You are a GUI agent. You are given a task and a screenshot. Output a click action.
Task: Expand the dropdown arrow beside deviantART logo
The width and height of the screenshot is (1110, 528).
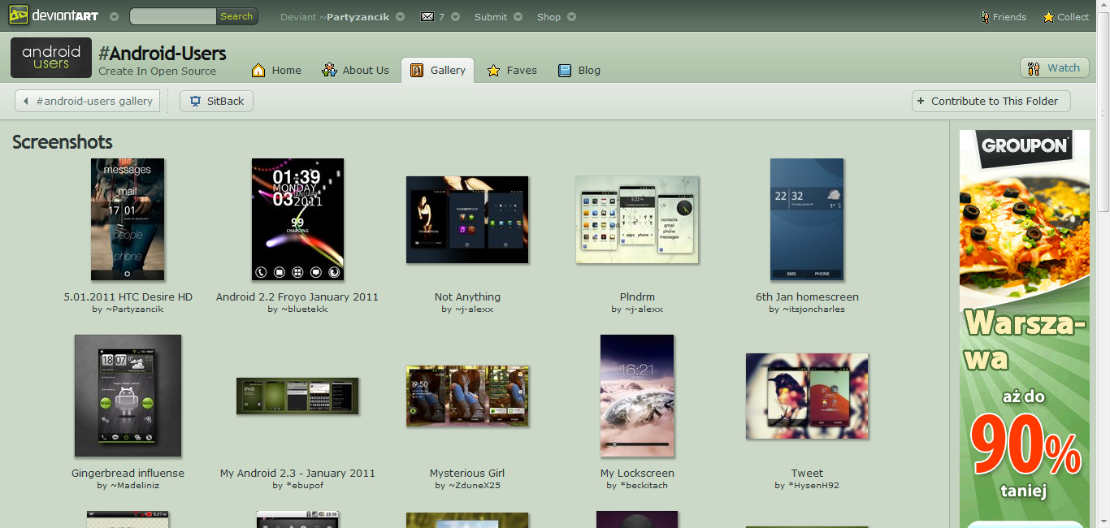114,16
